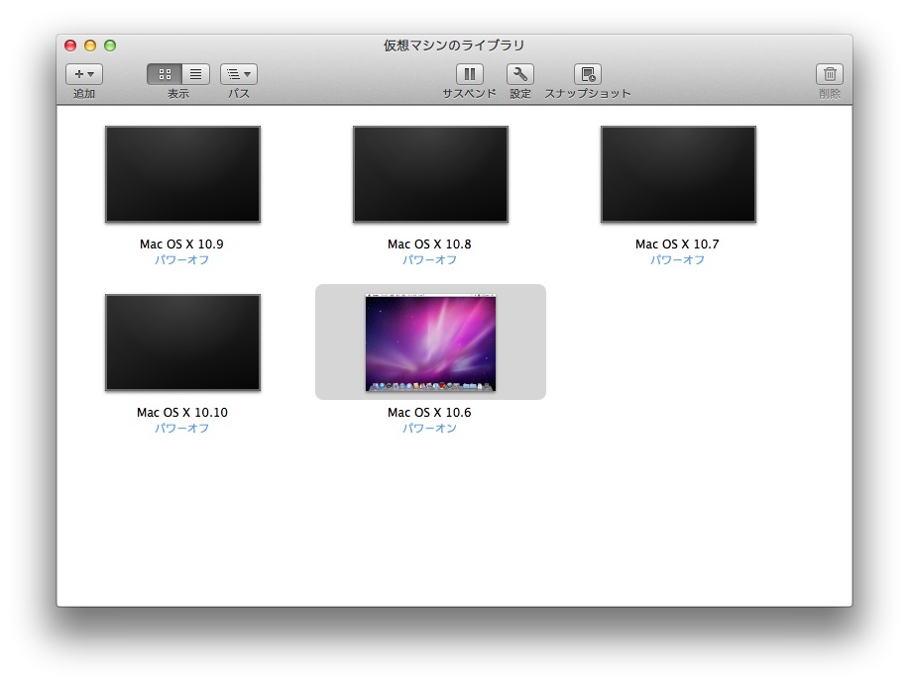The image size is (909, 685).
Task: Minimize the window with yellow button
Action: click(90, 46)
